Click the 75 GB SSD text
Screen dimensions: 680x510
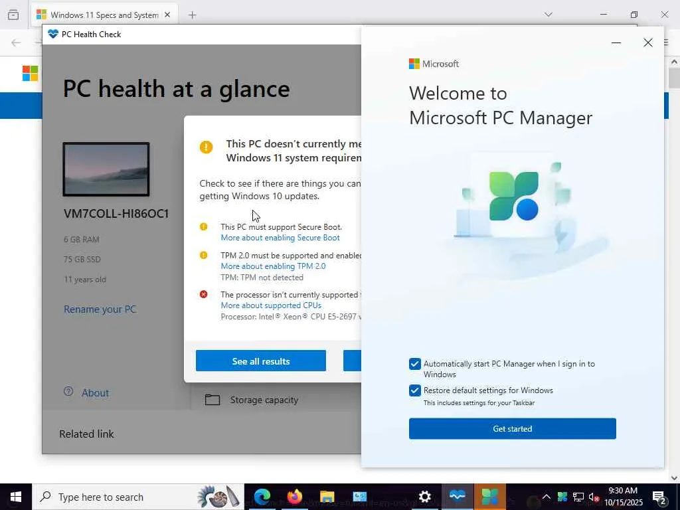[82, 260]
